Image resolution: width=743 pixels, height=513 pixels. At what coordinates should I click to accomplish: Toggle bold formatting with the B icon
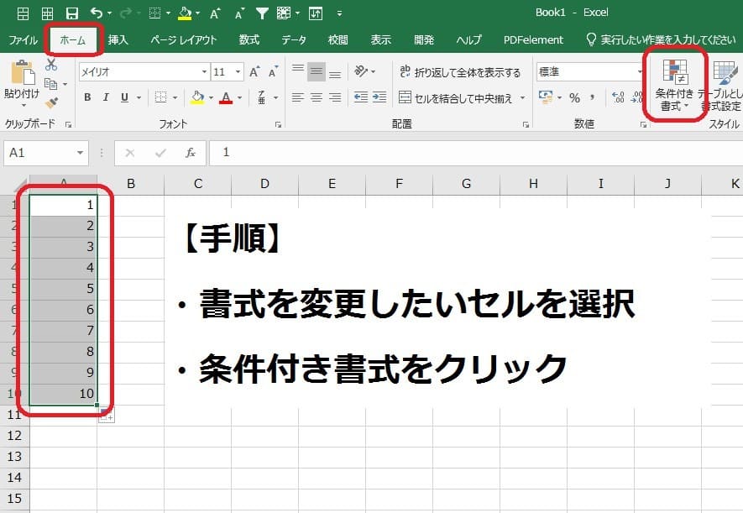pyautogui.click(x=87, y=97)
